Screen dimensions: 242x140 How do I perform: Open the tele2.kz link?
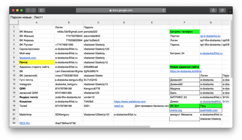119,106
